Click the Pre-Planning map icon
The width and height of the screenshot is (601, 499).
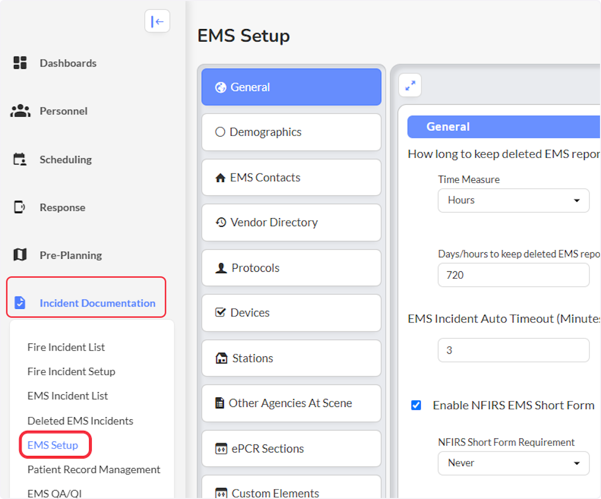point(20,255)
